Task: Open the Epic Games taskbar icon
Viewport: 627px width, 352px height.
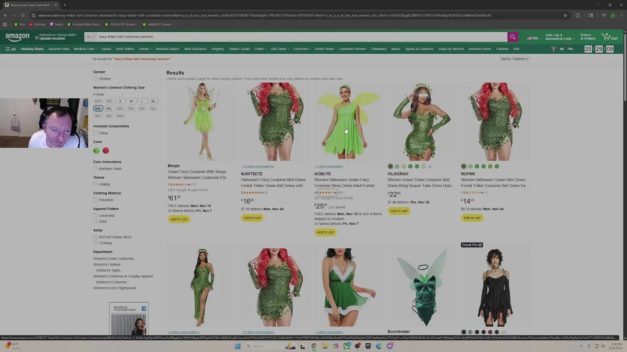Action: 368,346
